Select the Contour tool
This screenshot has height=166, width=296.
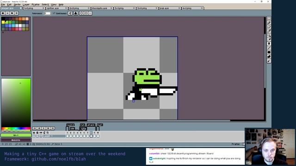point(269,56)
